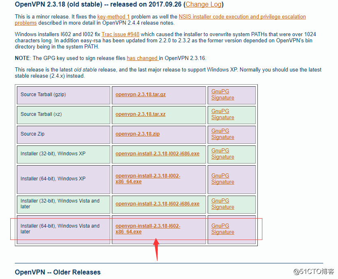Select 'Installer (64-bit), Windows Vista and later' text
This screenshot has width=338, height=279.
pyautogui.click(x=60, y=229)
